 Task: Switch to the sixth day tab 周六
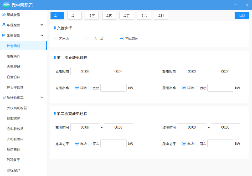click(x=144, y=16)
